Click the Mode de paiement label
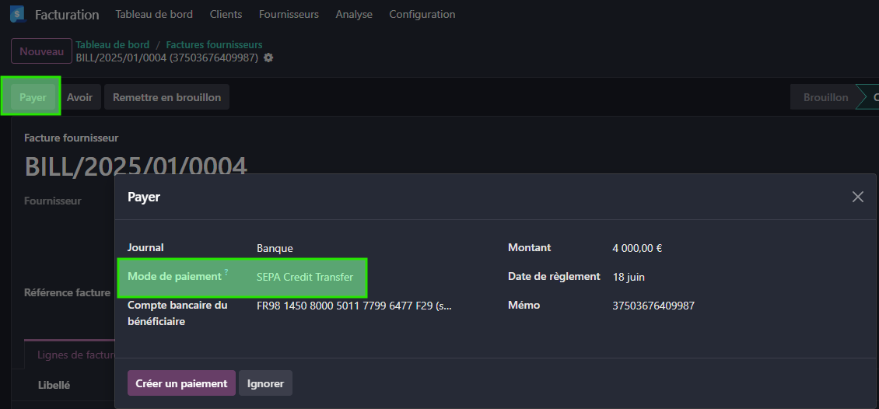 (x=174, y=276)
